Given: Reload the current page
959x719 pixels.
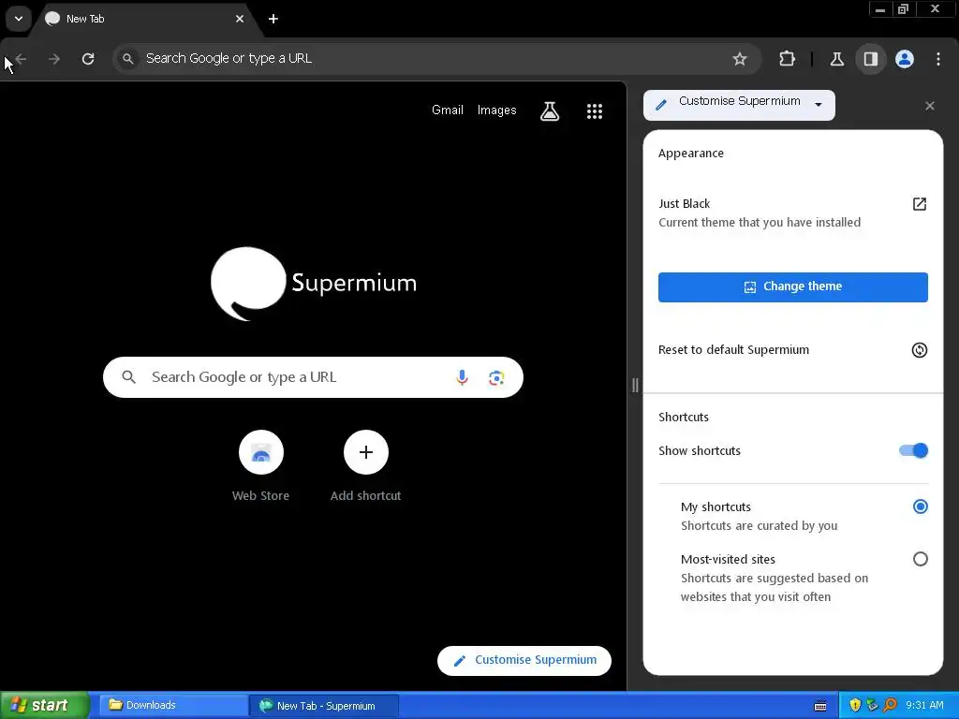Looking at the screenshot, I should click(x=88, y=59).
